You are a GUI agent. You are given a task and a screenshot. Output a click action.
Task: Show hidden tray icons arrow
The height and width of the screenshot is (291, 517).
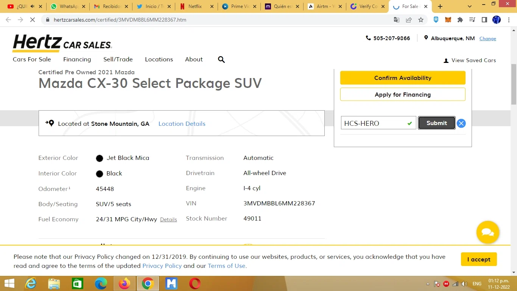(428, 284)
